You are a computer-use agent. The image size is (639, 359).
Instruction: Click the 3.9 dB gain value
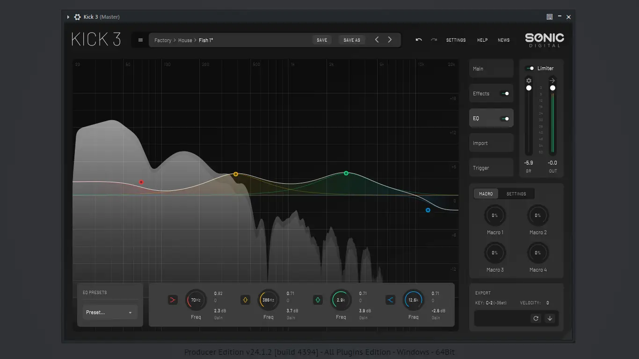click(x=365, y=311)
